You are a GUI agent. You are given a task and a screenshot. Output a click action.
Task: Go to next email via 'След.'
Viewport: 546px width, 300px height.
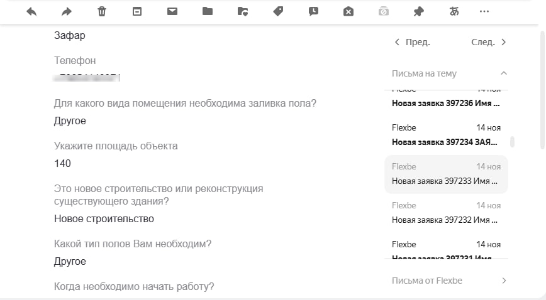(489, 42)
